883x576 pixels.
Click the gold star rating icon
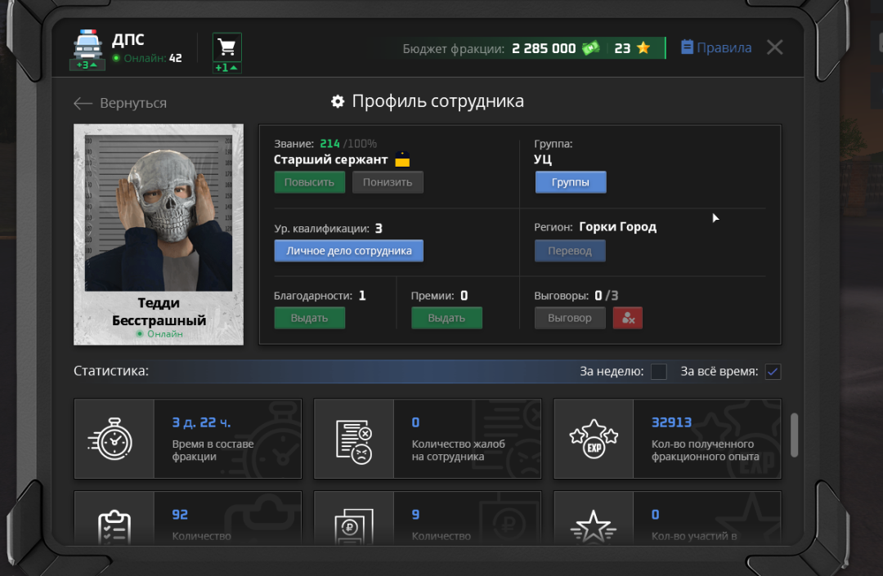tap(643, 48)
